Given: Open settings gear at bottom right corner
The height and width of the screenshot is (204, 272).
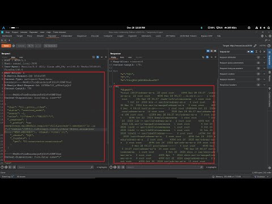Looking at the screenshot, I should (x=270, y=168).
